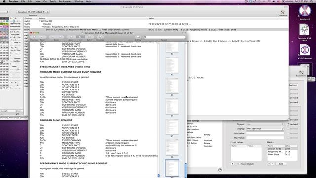Click 'PROGRAM DUMP REQUEST' heading in PDF

click(56, 120)
